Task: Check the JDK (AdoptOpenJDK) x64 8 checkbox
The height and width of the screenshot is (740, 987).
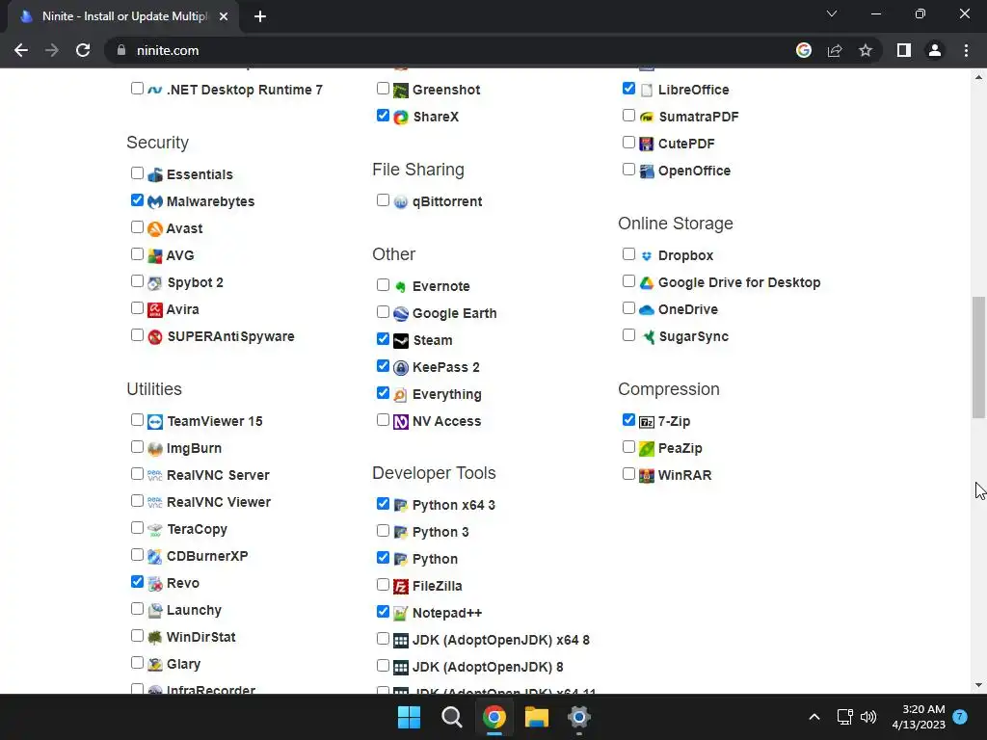Action: (383, 639)
